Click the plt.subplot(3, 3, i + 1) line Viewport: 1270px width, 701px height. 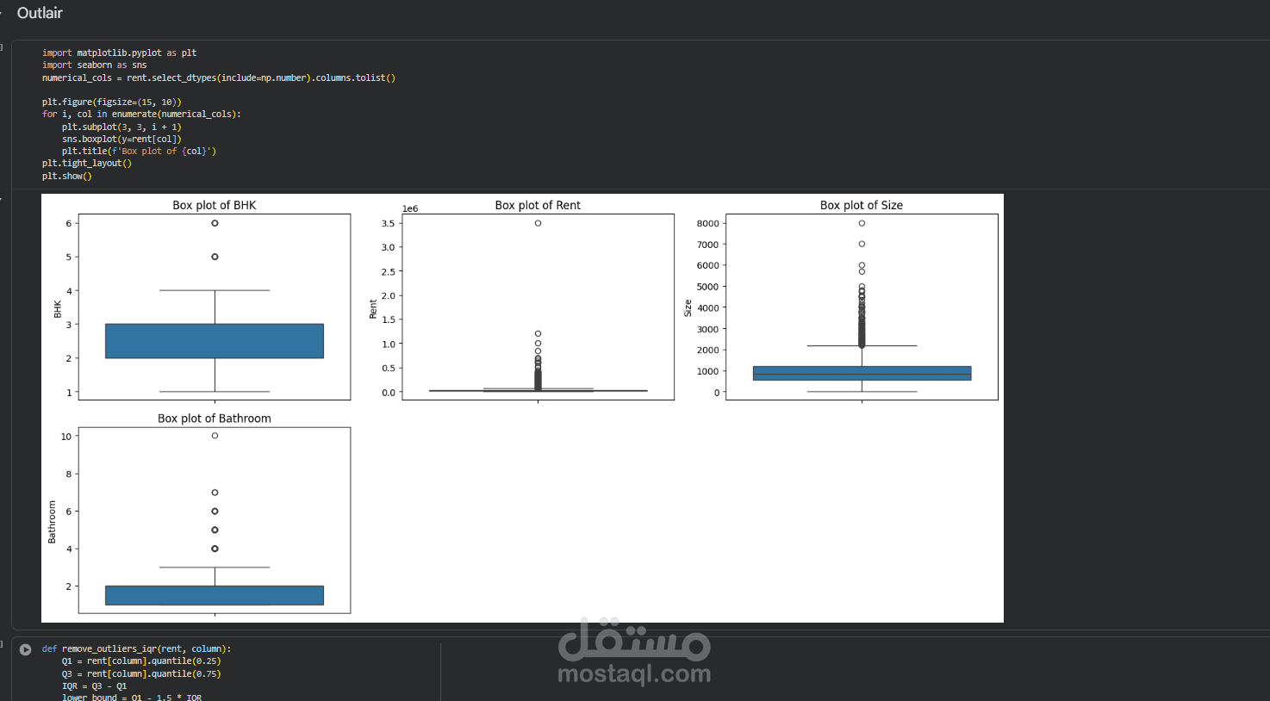coord(121,127)
